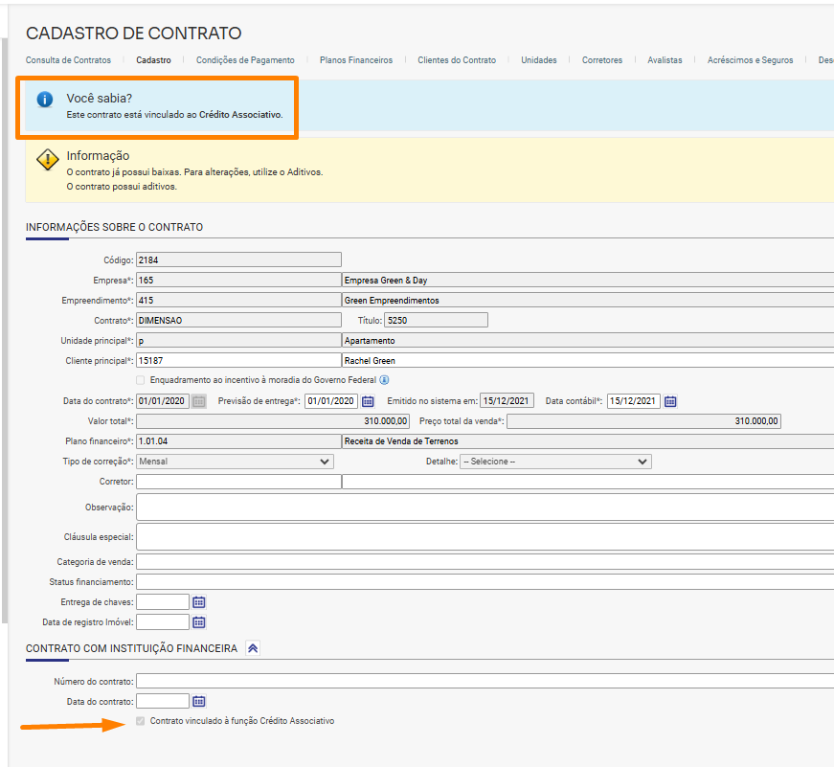Click Plano financeiro code field 1.01.04
834x767 pixels.
tap(238, 440)
